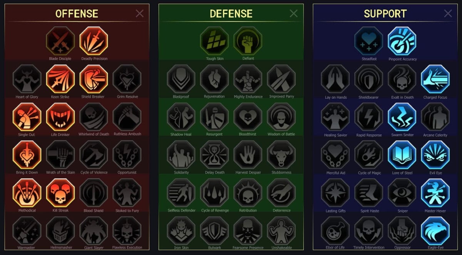
Task: Select the Steadfast heart mastery
Action: coord(369,41)
